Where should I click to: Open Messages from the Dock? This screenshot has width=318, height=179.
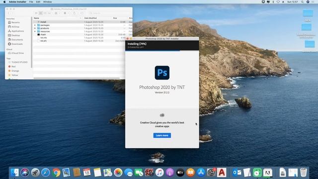pyautogui.click(x=129, y=173)
